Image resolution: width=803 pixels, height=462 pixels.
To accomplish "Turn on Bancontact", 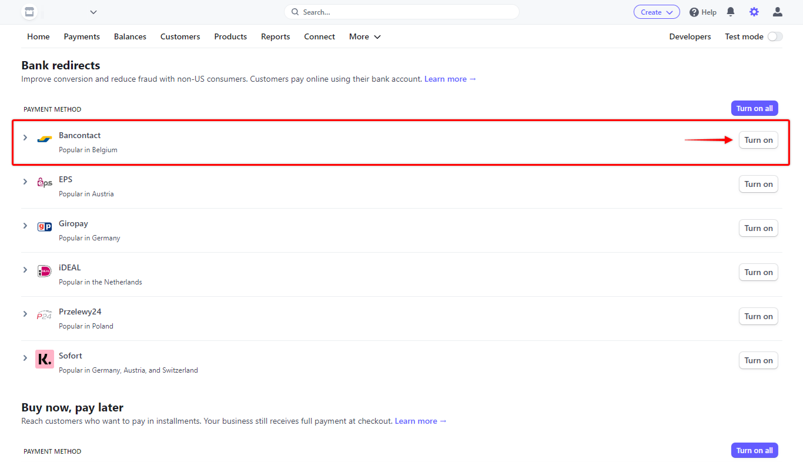I will [758, 140].
